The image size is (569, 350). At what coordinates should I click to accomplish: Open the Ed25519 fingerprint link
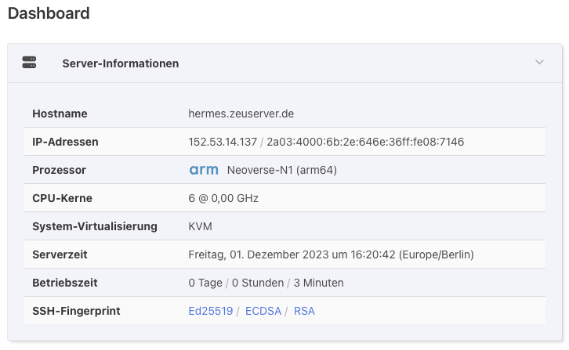tap(211, 311)
